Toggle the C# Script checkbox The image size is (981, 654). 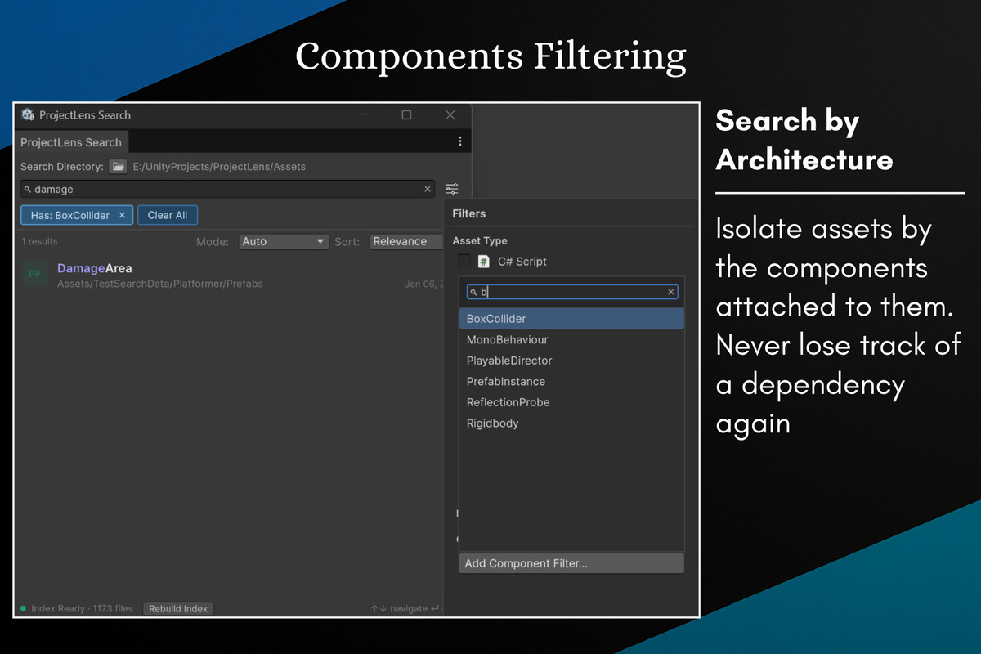[464, 261]
